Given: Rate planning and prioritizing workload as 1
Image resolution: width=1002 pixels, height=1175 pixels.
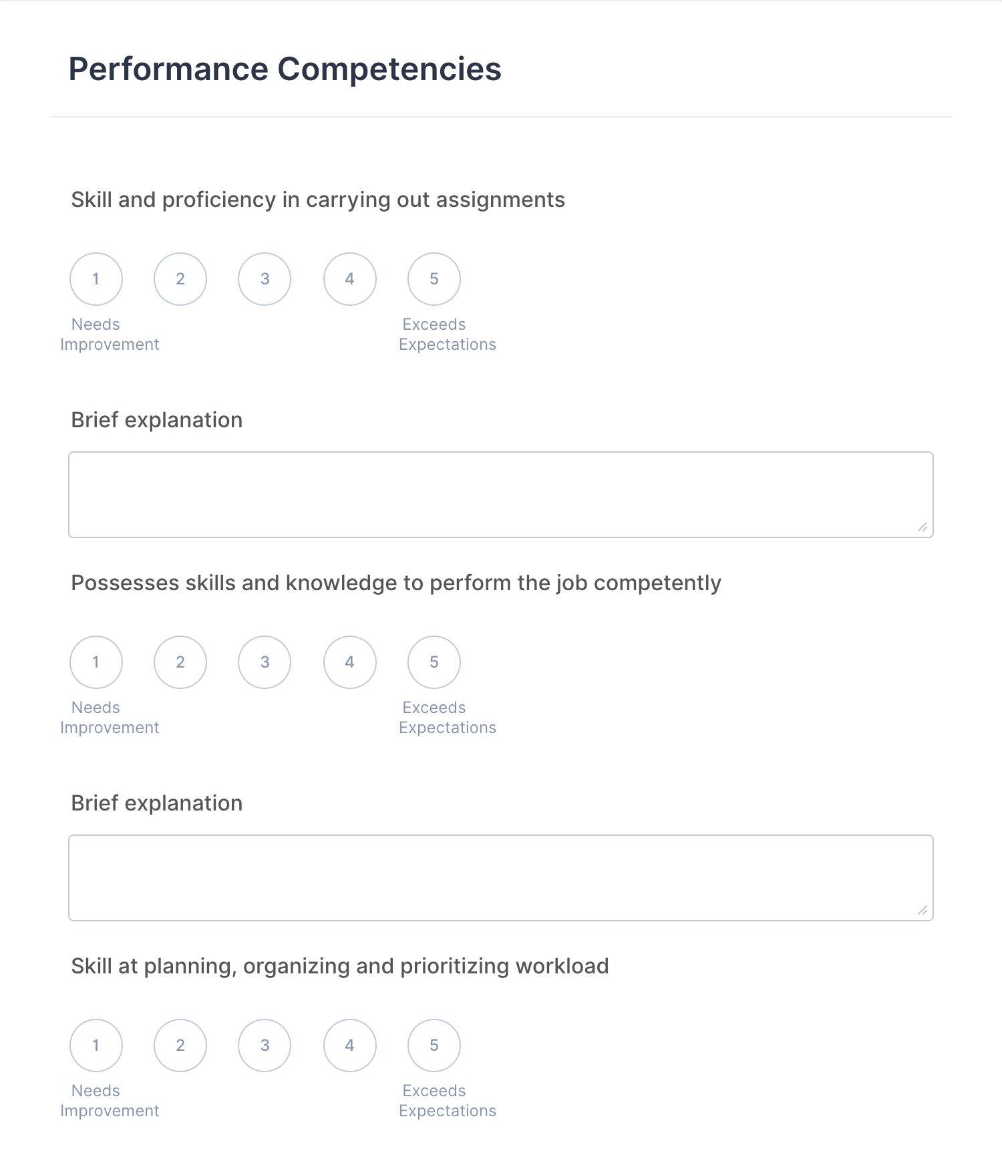Looking at the screenshot, I should coord(96,1045).
